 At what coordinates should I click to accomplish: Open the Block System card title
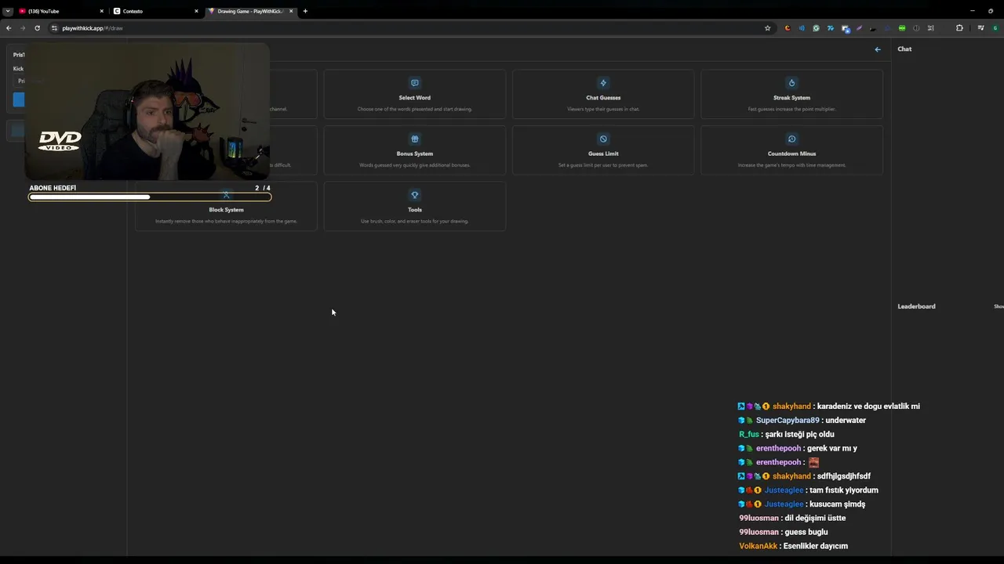coord(226,210)
